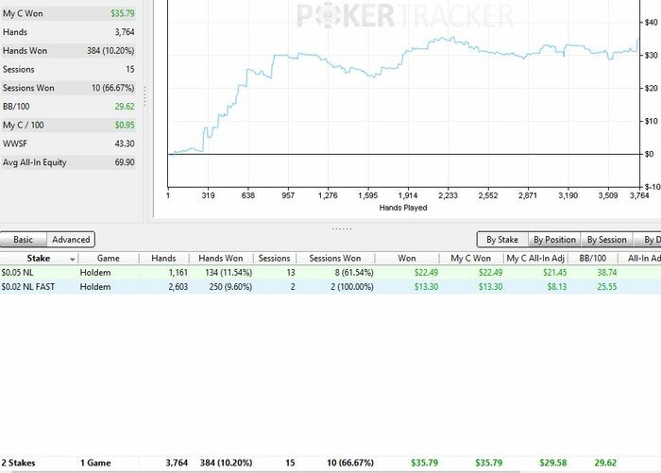Click the 1,161 hands cell

click(178, 273)
